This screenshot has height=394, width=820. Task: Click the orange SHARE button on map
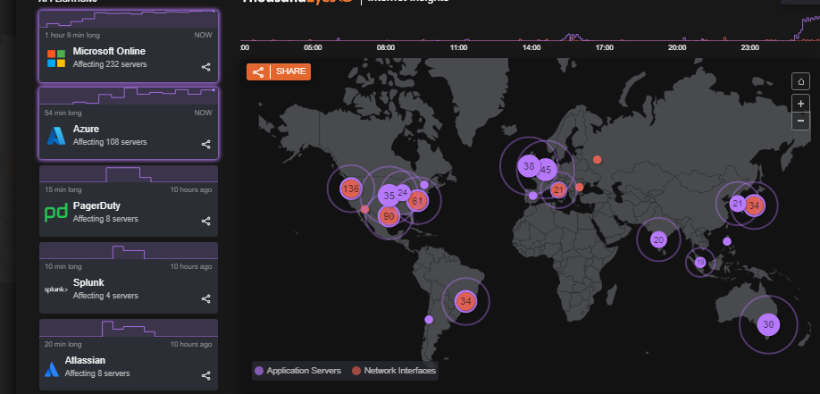[279, 71]
